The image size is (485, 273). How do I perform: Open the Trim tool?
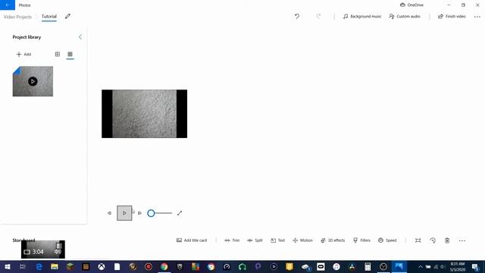(x=232, y=240)
